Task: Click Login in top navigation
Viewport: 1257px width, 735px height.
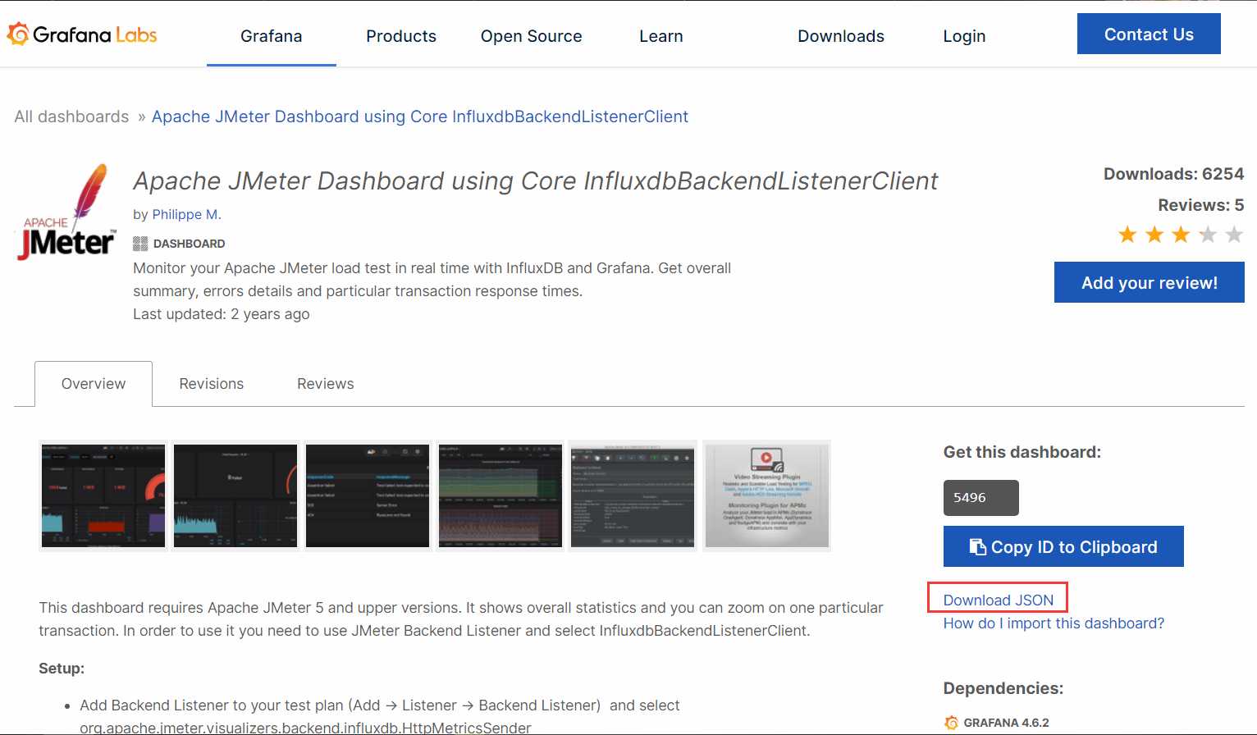Action: pos(964,36)
